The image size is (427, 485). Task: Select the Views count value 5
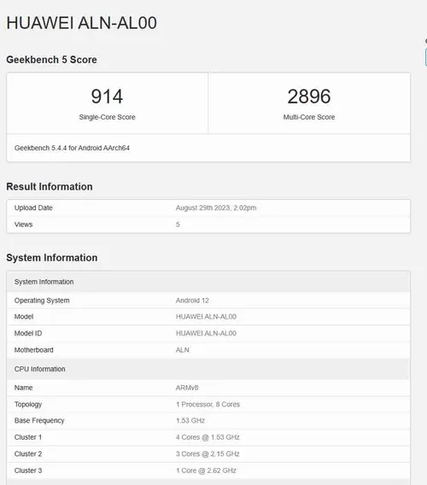click(x=178, y=225)
